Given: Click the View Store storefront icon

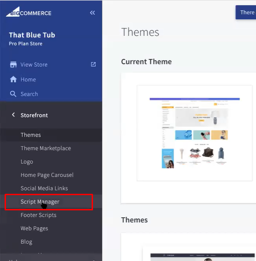Looking at the screenshot, I should pos(13,64).
